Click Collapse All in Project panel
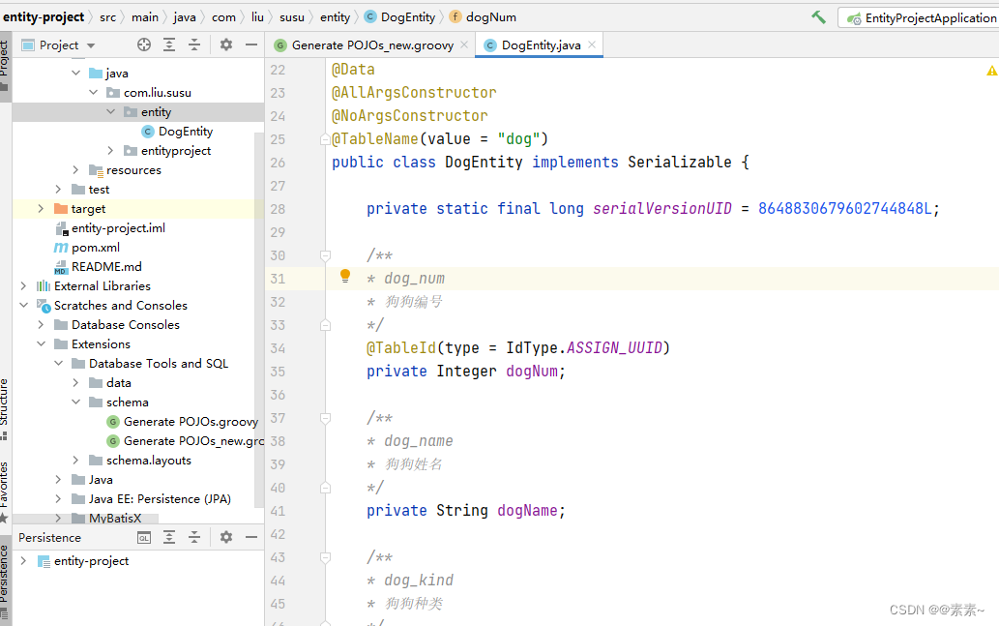 click(194, 45)
